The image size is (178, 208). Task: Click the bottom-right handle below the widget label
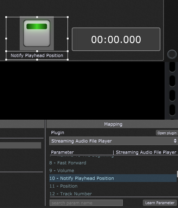pyautogui.click(x=68, y=59)
